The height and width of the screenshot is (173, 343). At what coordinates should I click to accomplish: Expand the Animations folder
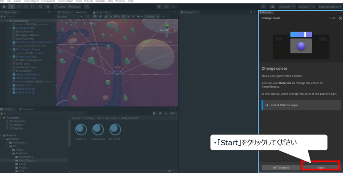click(7, 143)
